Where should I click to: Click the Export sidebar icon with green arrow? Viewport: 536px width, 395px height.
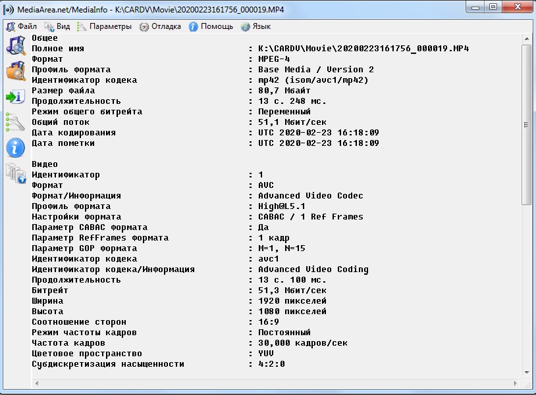[x=15, y=97]
